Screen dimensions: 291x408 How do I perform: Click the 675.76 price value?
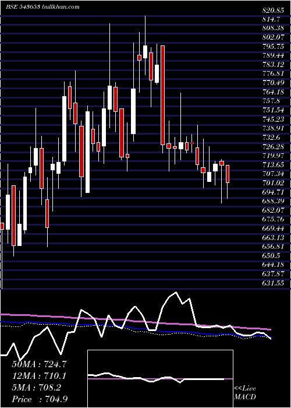pyautogui.click(x=272, y=219)
